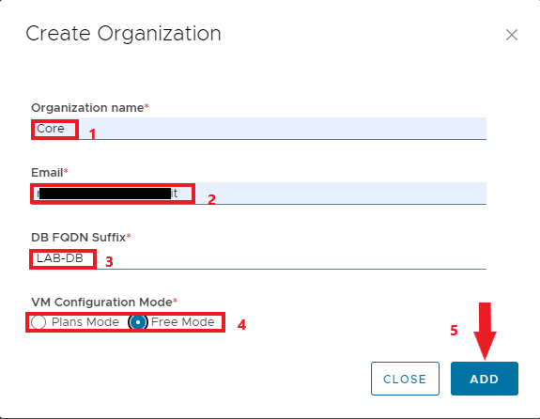Click the 'Free Mode' label text

(182, 322)
